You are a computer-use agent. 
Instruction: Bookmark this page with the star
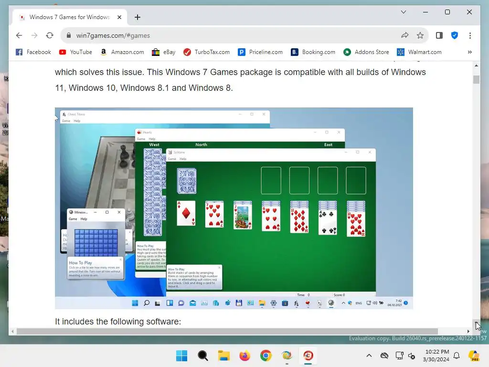(420, 35)
